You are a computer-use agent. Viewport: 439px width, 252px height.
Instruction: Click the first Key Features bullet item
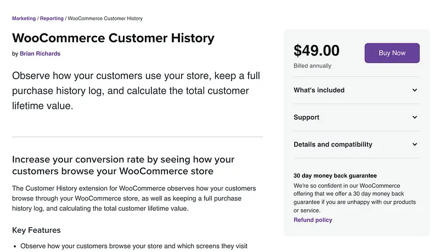134,247
